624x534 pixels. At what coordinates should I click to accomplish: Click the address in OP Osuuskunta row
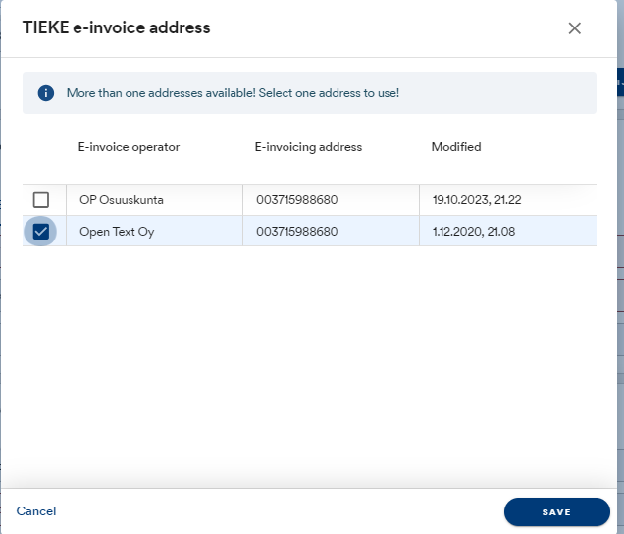(x=297, y=200)
